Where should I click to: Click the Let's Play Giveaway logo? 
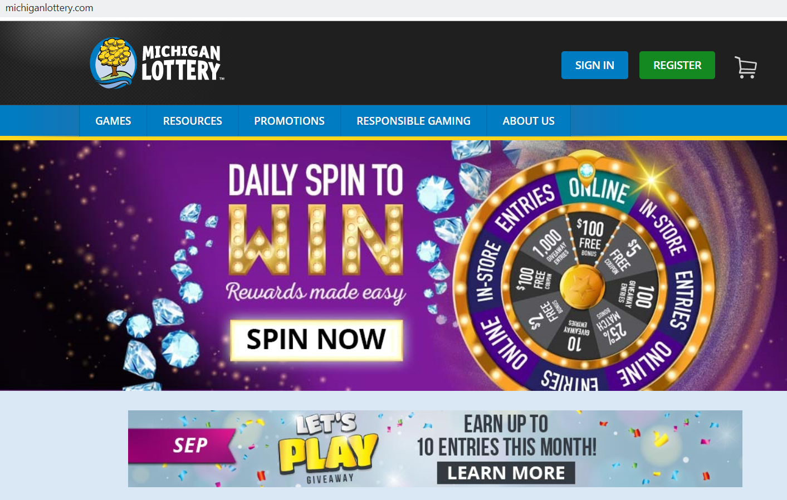[328, 448]
